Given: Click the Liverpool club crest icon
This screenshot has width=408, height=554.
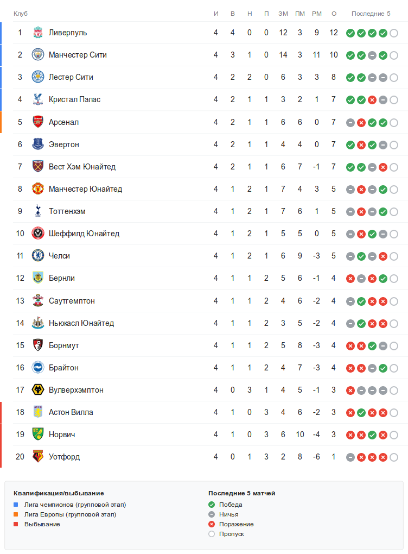Looking at the screenshot, I should click(38, 33).
